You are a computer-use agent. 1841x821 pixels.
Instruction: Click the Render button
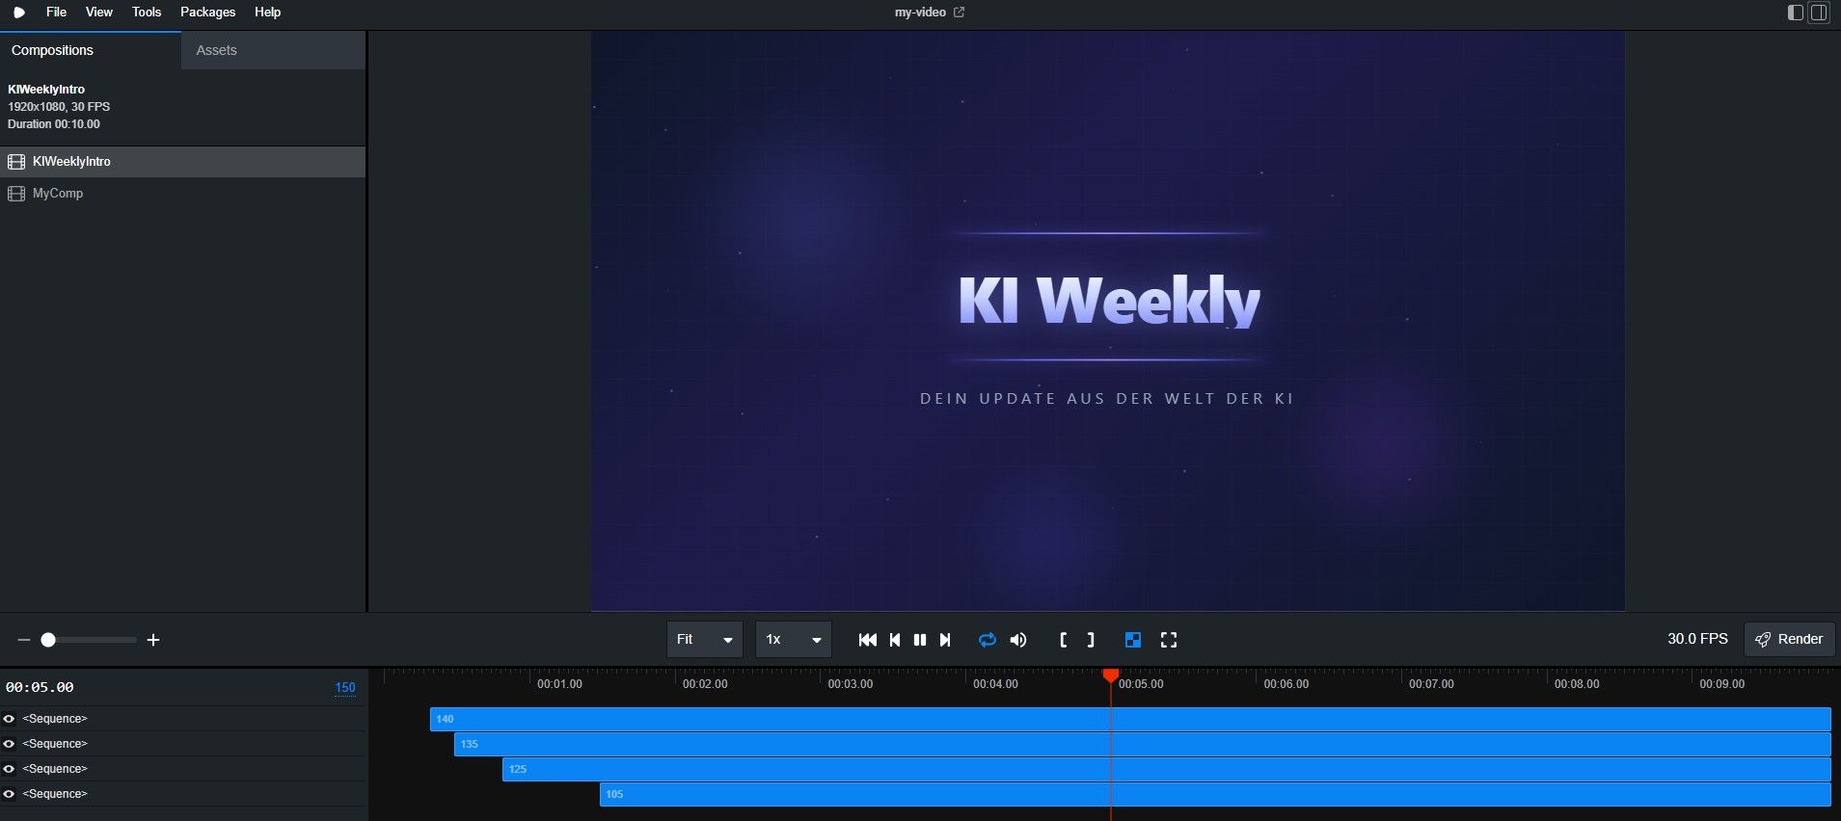pos(1789,639)
